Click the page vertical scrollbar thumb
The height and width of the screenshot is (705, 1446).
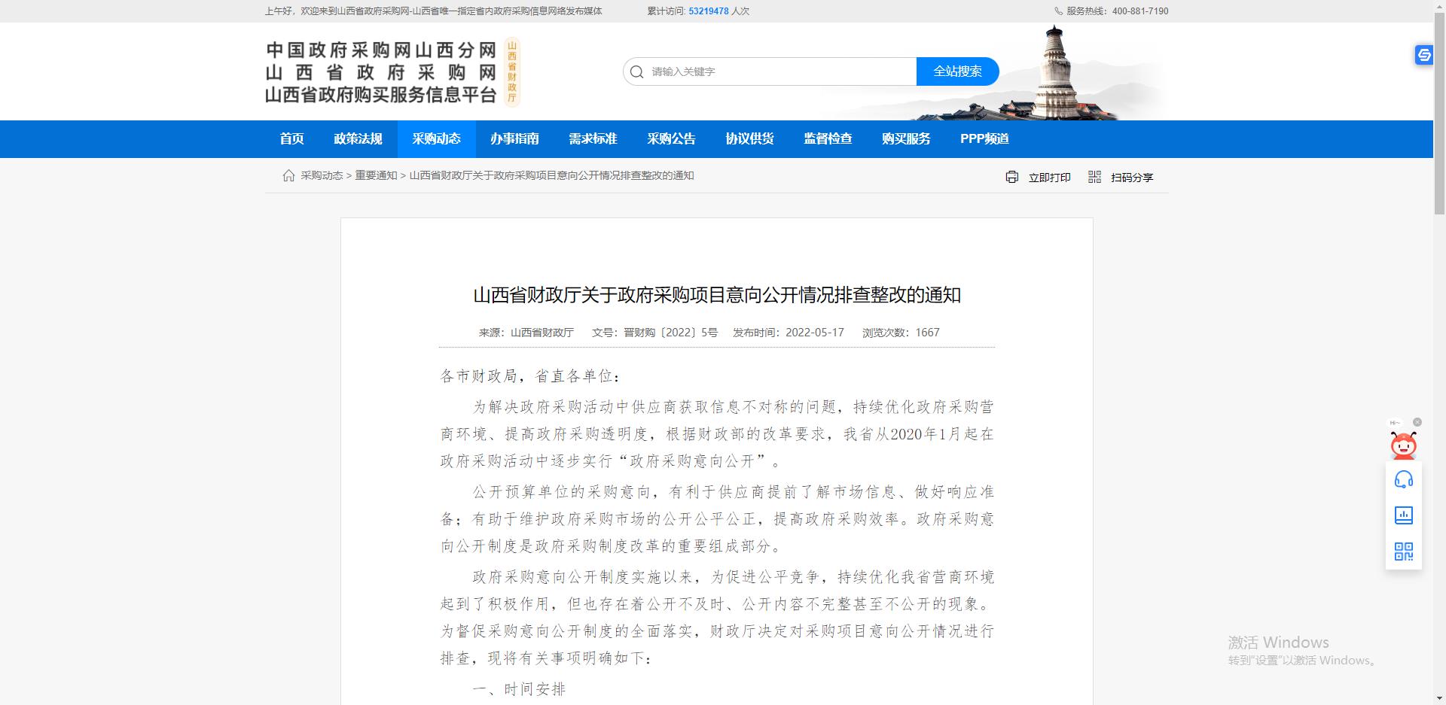1439,113
